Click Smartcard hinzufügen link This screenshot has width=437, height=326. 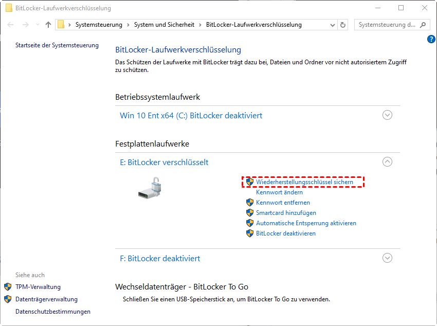tap(286, 213)
